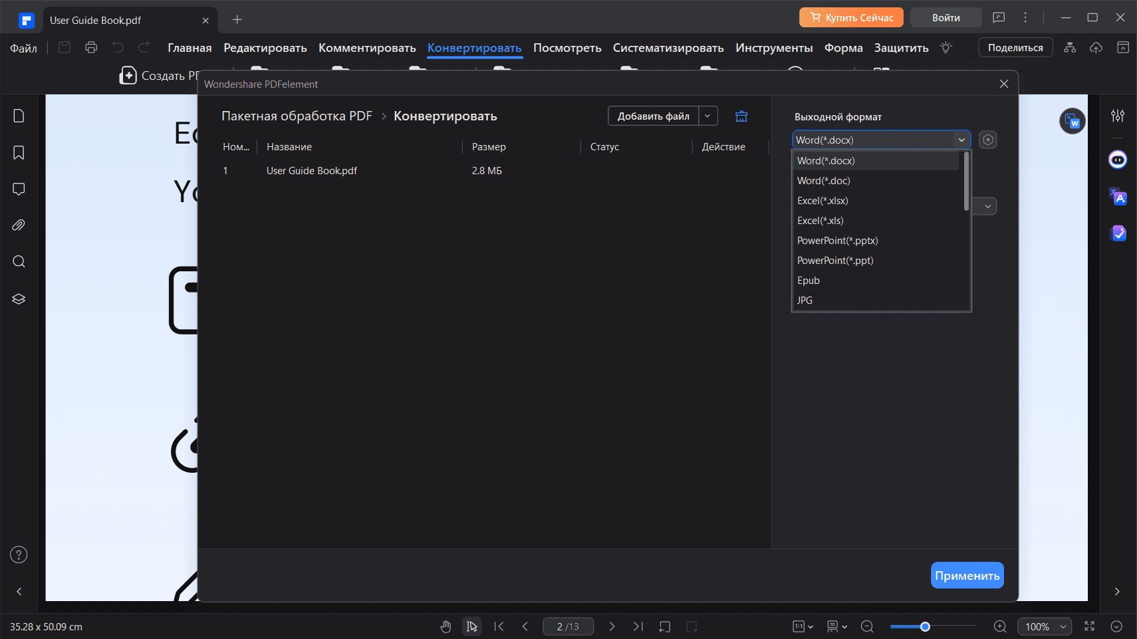Click the Добавить файл button
1137x639 pixels.
[x=654, y=116]
